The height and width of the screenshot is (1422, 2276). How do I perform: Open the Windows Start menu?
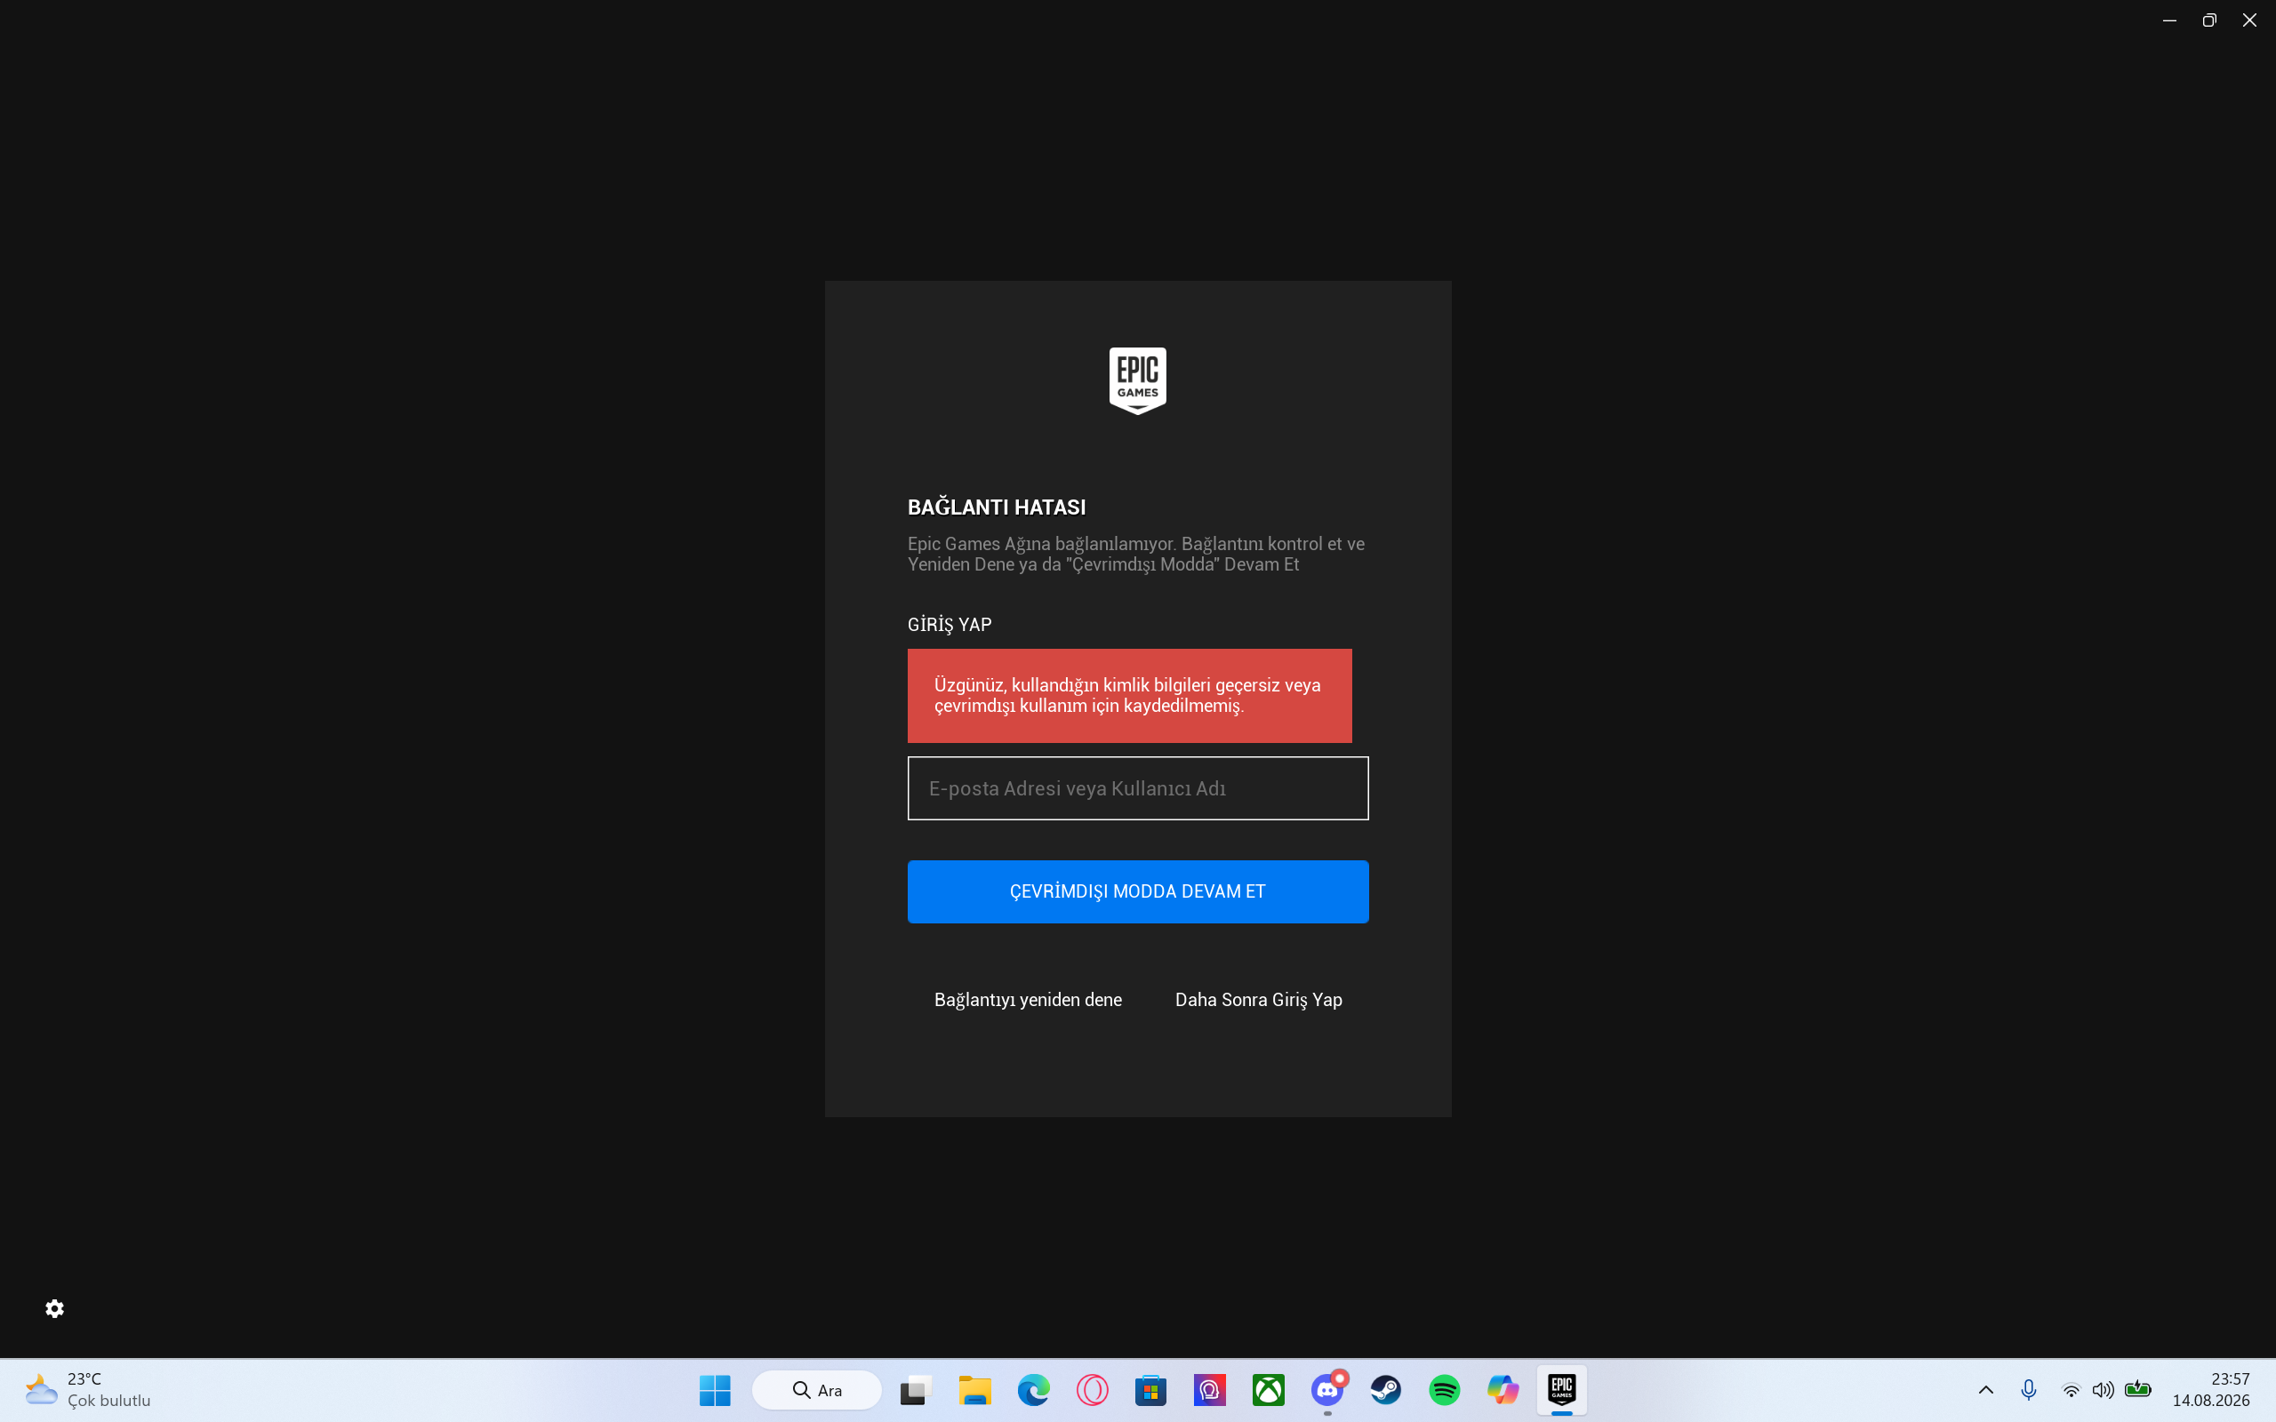715,1390
